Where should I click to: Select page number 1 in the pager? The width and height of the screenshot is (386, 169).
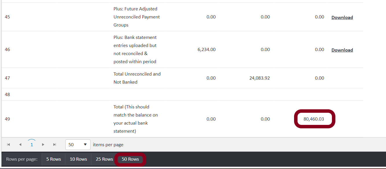coord(32,145)
